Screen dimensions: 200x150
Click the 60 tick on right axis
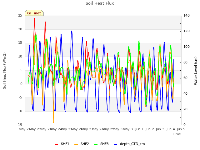[x=185, y=78]
